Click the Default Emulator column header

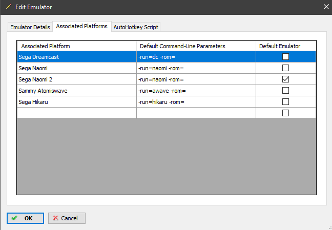pyautogui.click(x=286, y=46)
